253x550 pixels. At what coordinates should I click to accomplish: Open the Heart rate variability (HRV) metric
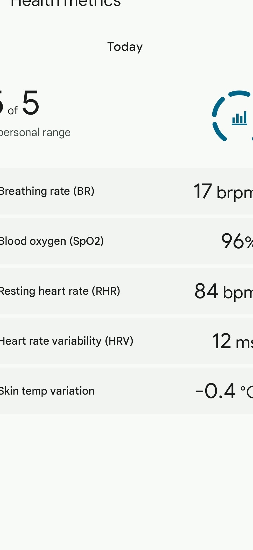66,341
